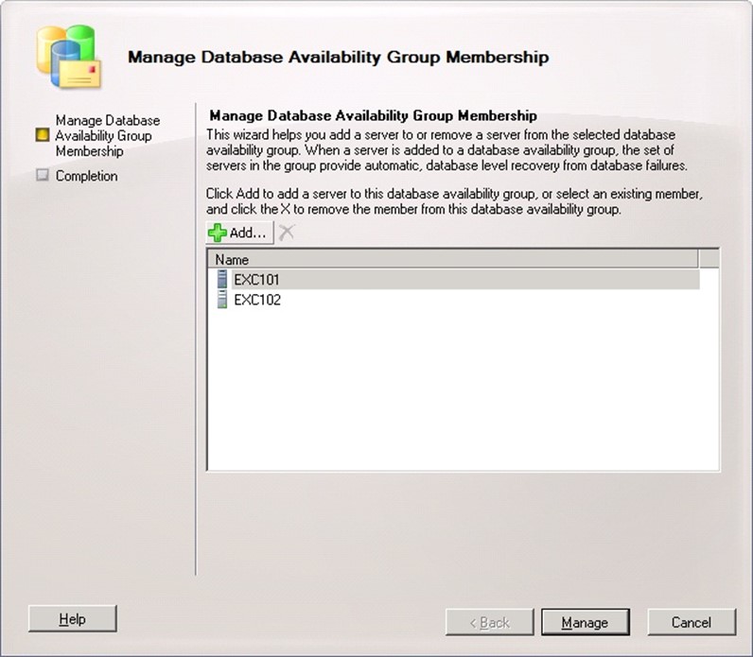
Task: Select the EXC101 server name
Action: click(256, 280)
